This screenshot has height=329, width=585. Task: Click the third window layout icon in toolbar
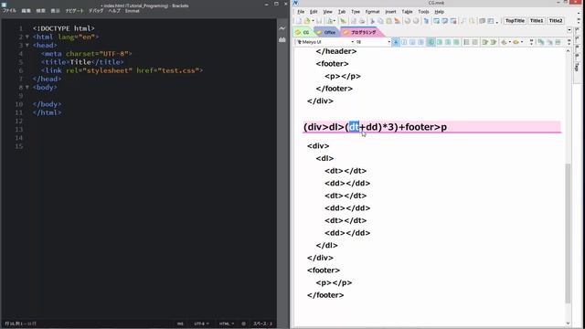coord(453,21)
